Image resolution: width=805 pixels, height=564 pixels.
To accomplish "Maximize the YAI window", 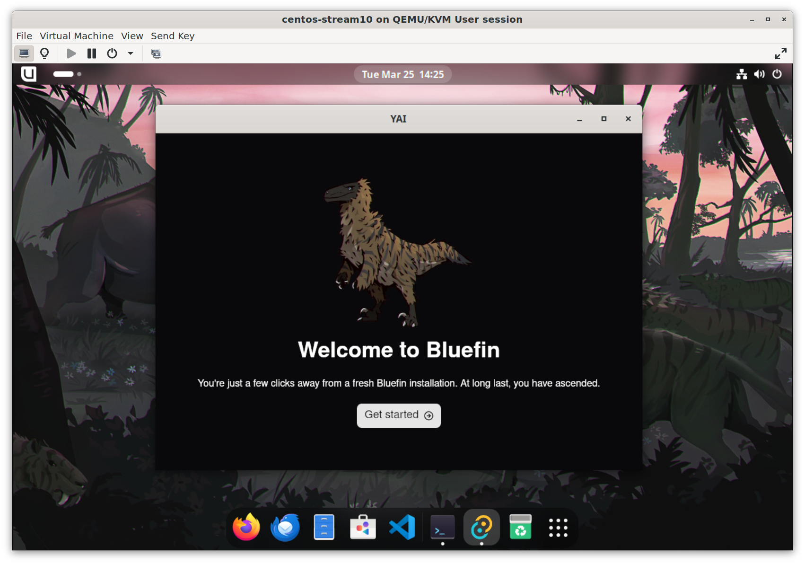I will point(604,119).
